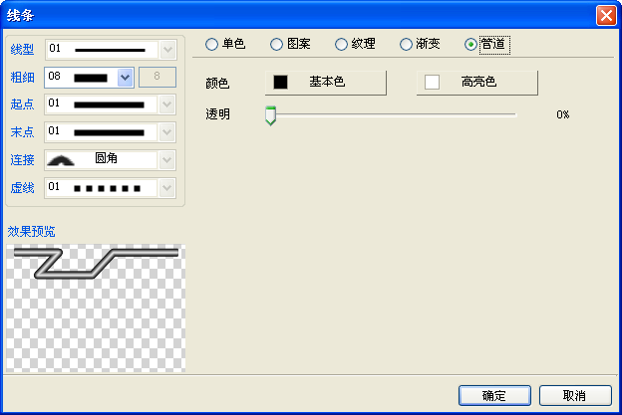Screen dimensions: 622x415
Task: Expand the 粗细 thickness dropdown arrow
Action: (125, 78)
